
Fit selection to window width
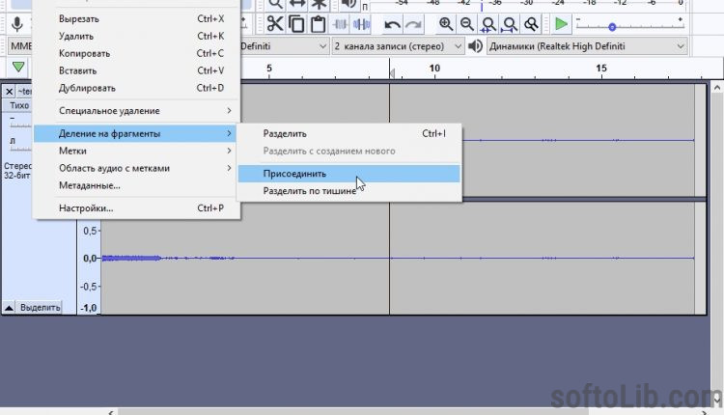click(x=488, y=24)
